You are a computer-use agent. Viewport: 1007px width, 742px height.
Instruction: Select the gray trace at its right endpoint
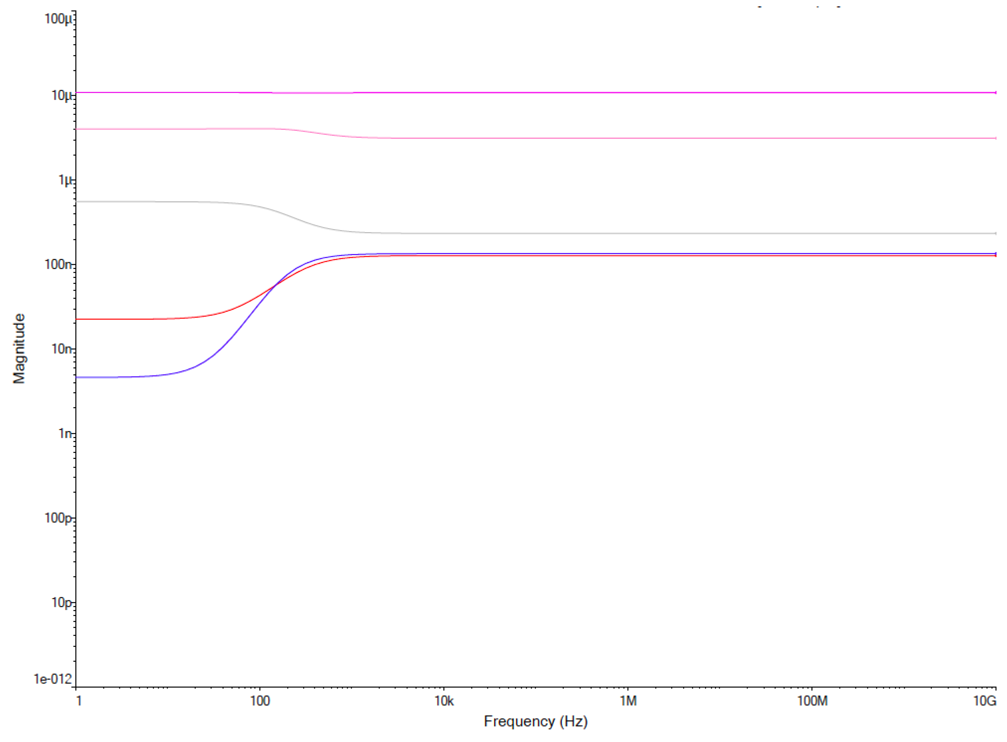click(x=995, y=233)
